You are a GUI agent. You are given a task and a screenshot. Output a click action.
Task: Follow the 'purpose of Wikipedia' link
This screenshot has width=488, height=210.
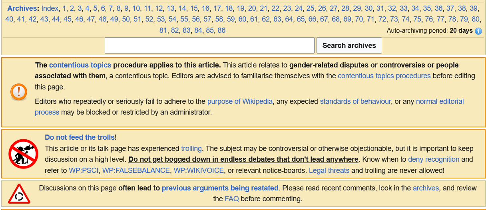pyautogui.click(x=240, y=101)
